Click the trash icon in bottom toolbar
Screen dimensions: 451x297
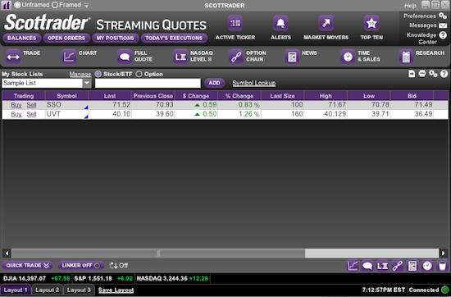[442, 266]
